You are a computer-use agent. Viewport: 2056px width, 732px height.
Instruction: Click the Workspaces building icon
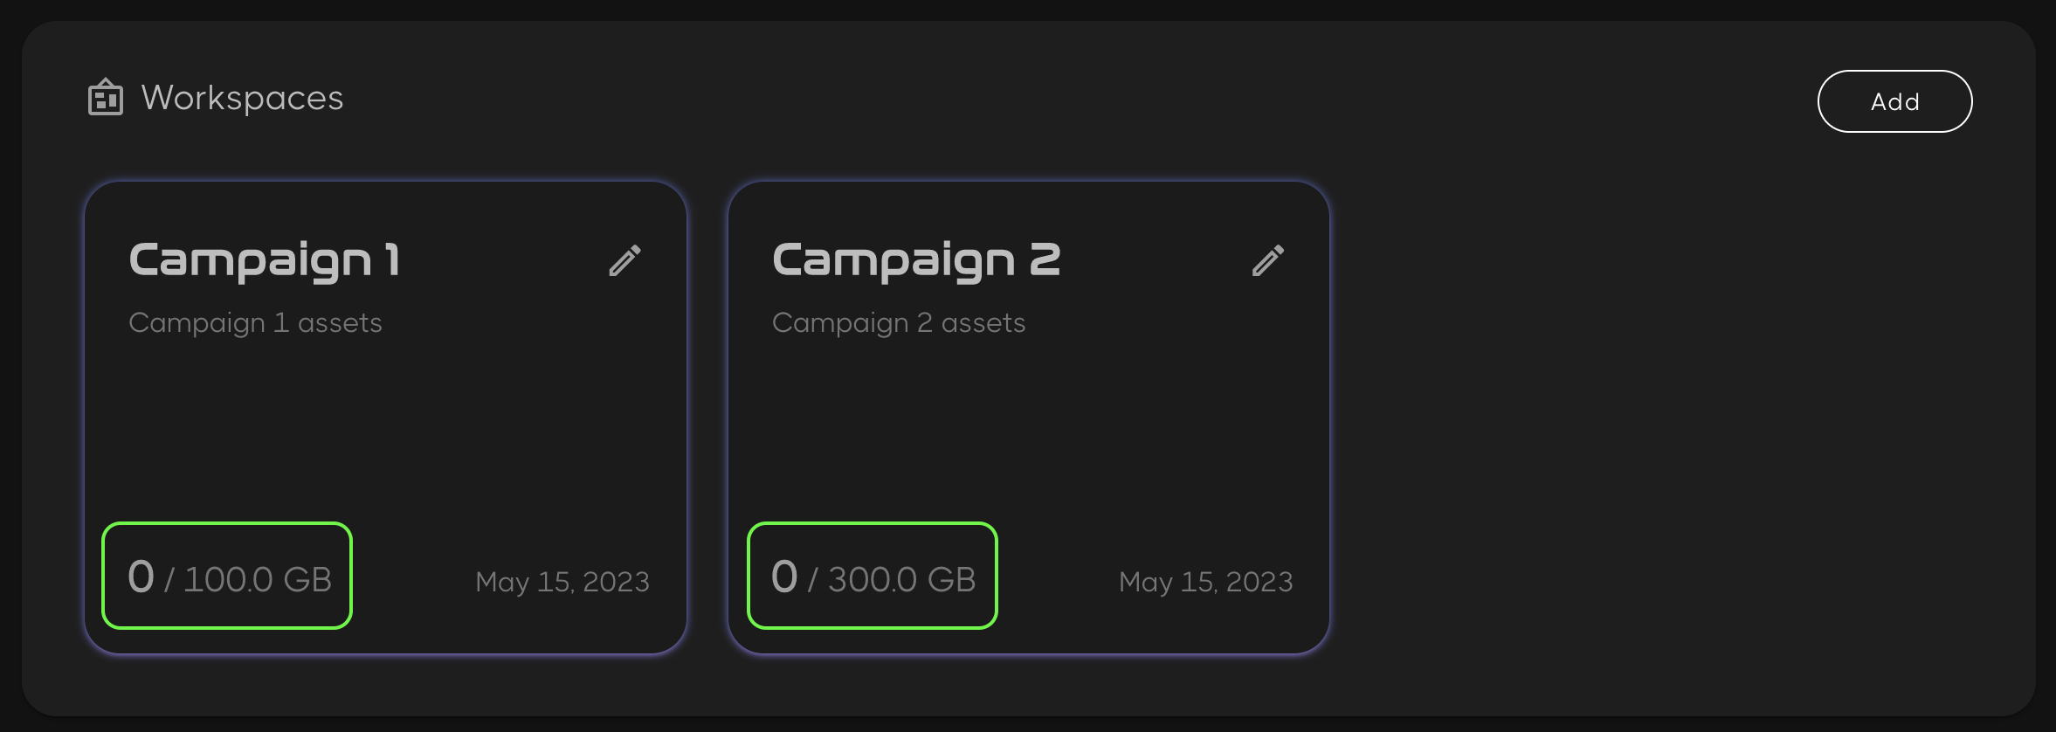106,98
